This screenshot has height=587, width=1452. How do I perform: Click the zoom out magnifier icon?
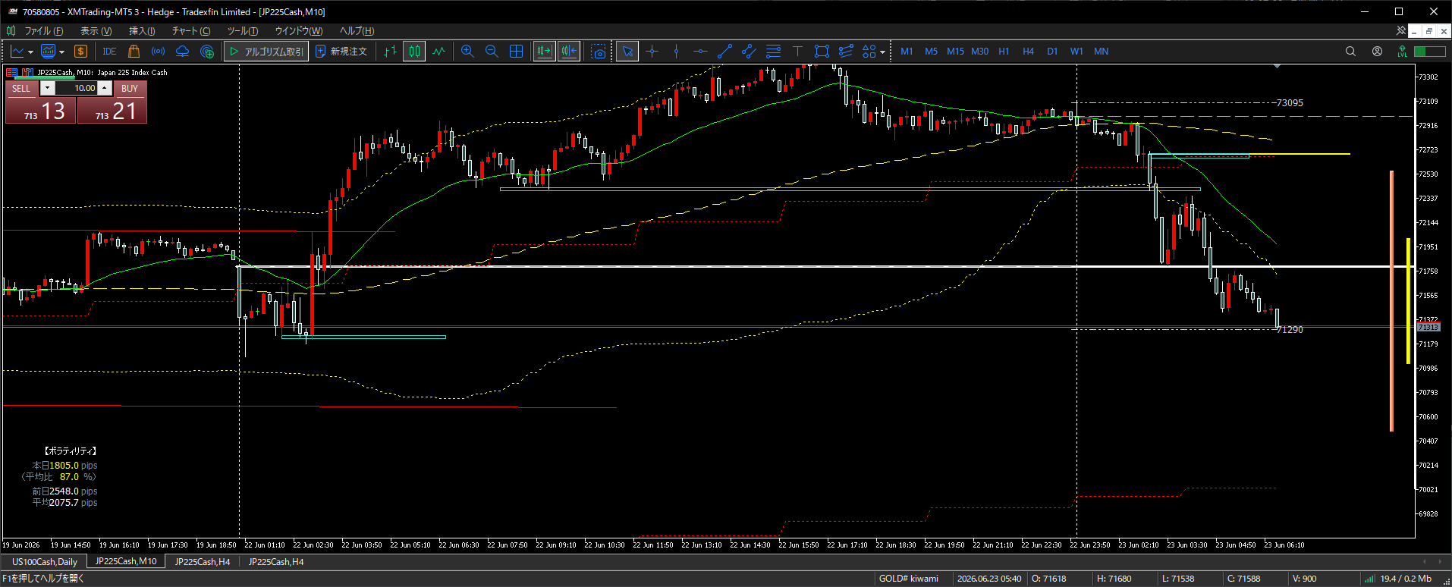(x=492, y=52)
